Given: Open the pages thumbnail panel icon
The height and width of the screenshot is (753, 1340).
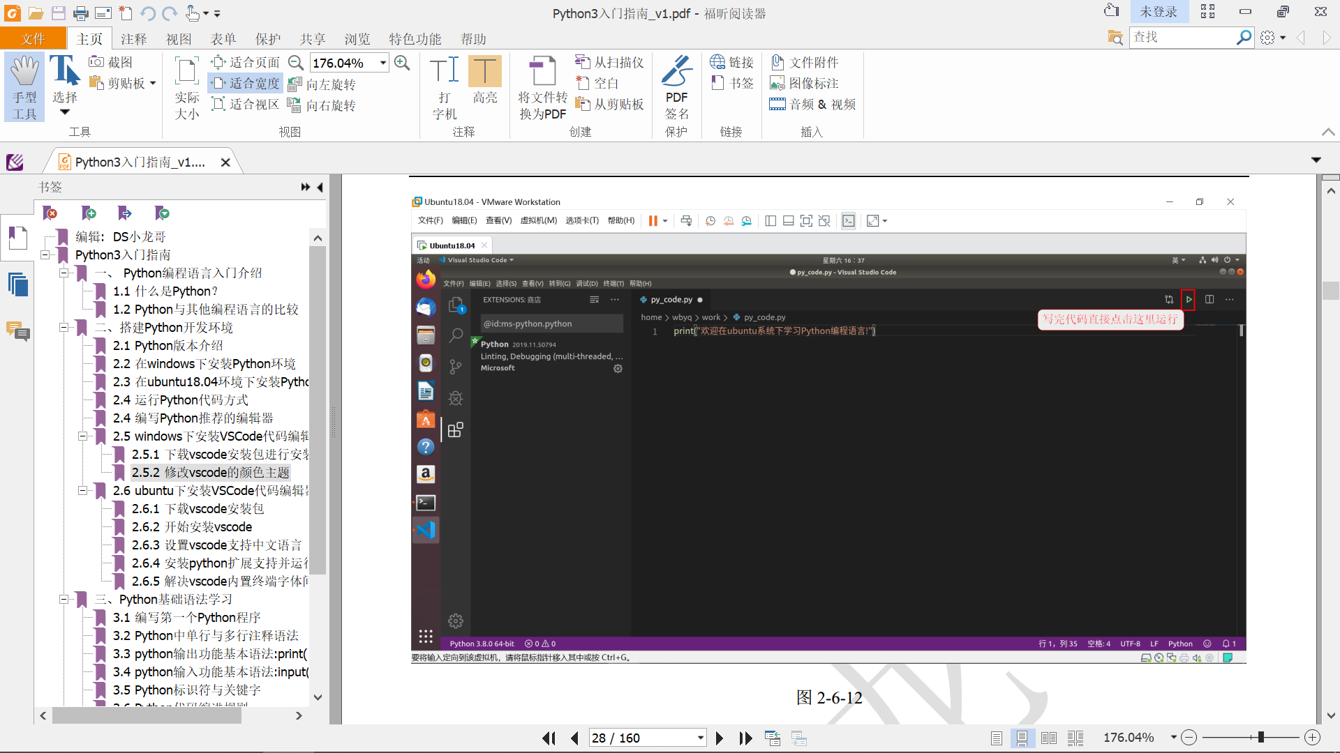Looking at the screenshot, I should 17,285.
